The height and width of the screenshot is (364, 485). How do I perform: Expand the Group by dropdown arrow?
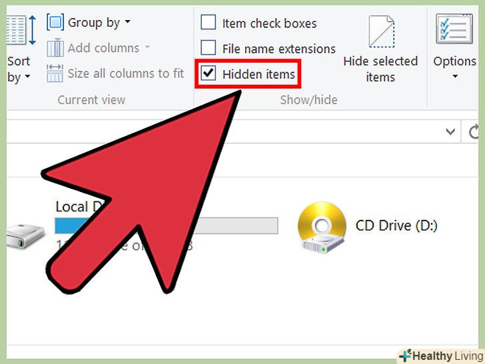pos(127,22)
